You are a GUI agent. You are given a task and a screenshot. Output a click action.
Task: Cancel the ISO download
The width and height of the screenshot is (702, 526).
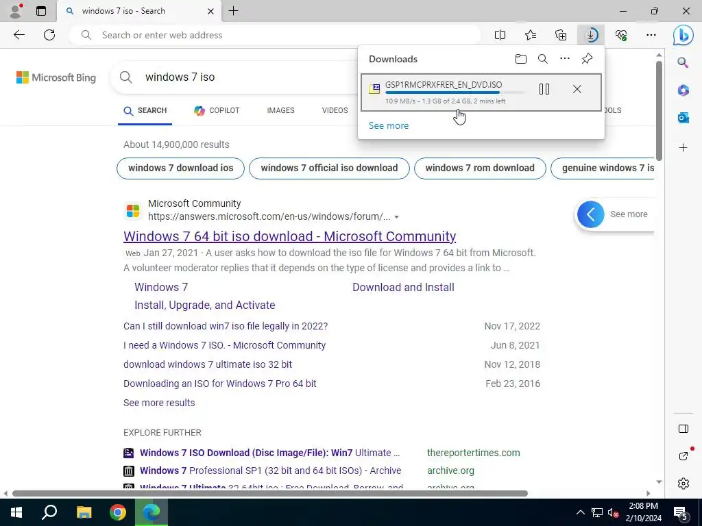pyautogui.click(x=577, y=89)
